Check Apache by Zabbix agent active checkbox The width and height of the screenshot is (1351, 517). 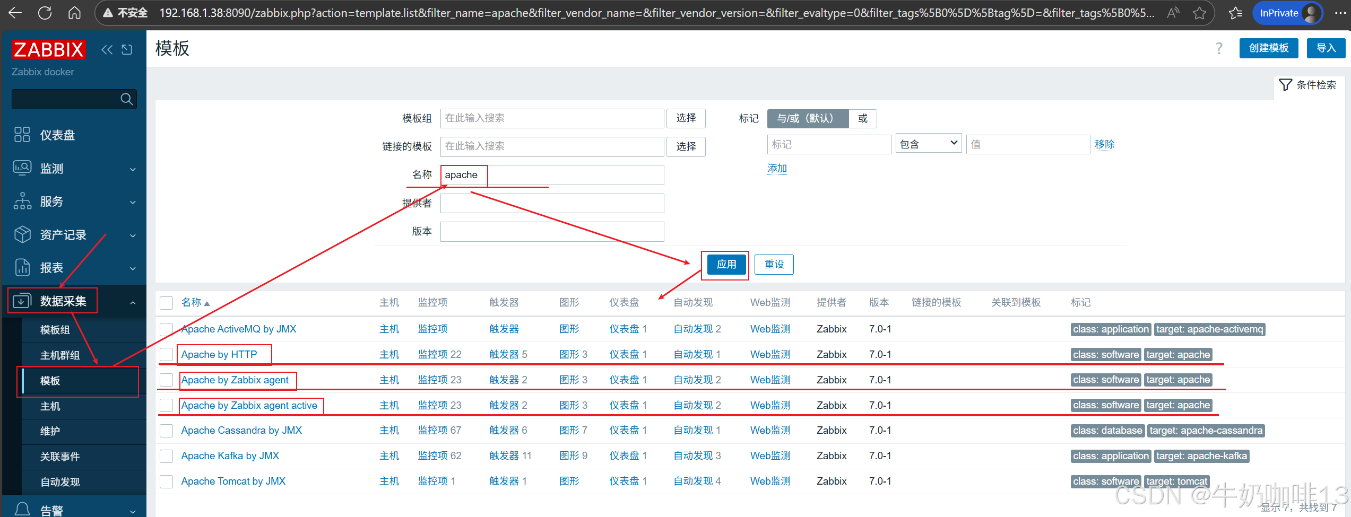167,405
